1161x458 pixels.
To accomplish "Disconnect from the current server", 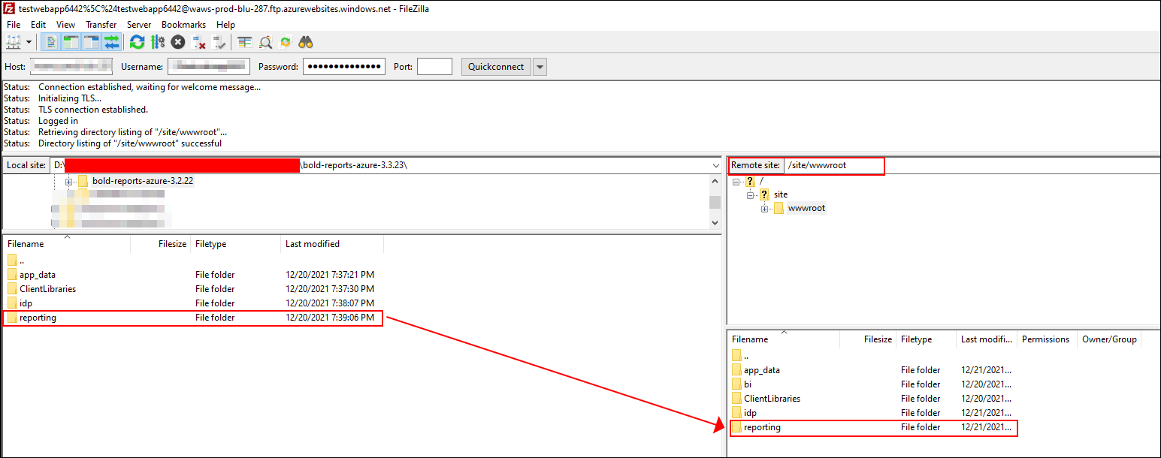I will (198, 42).
